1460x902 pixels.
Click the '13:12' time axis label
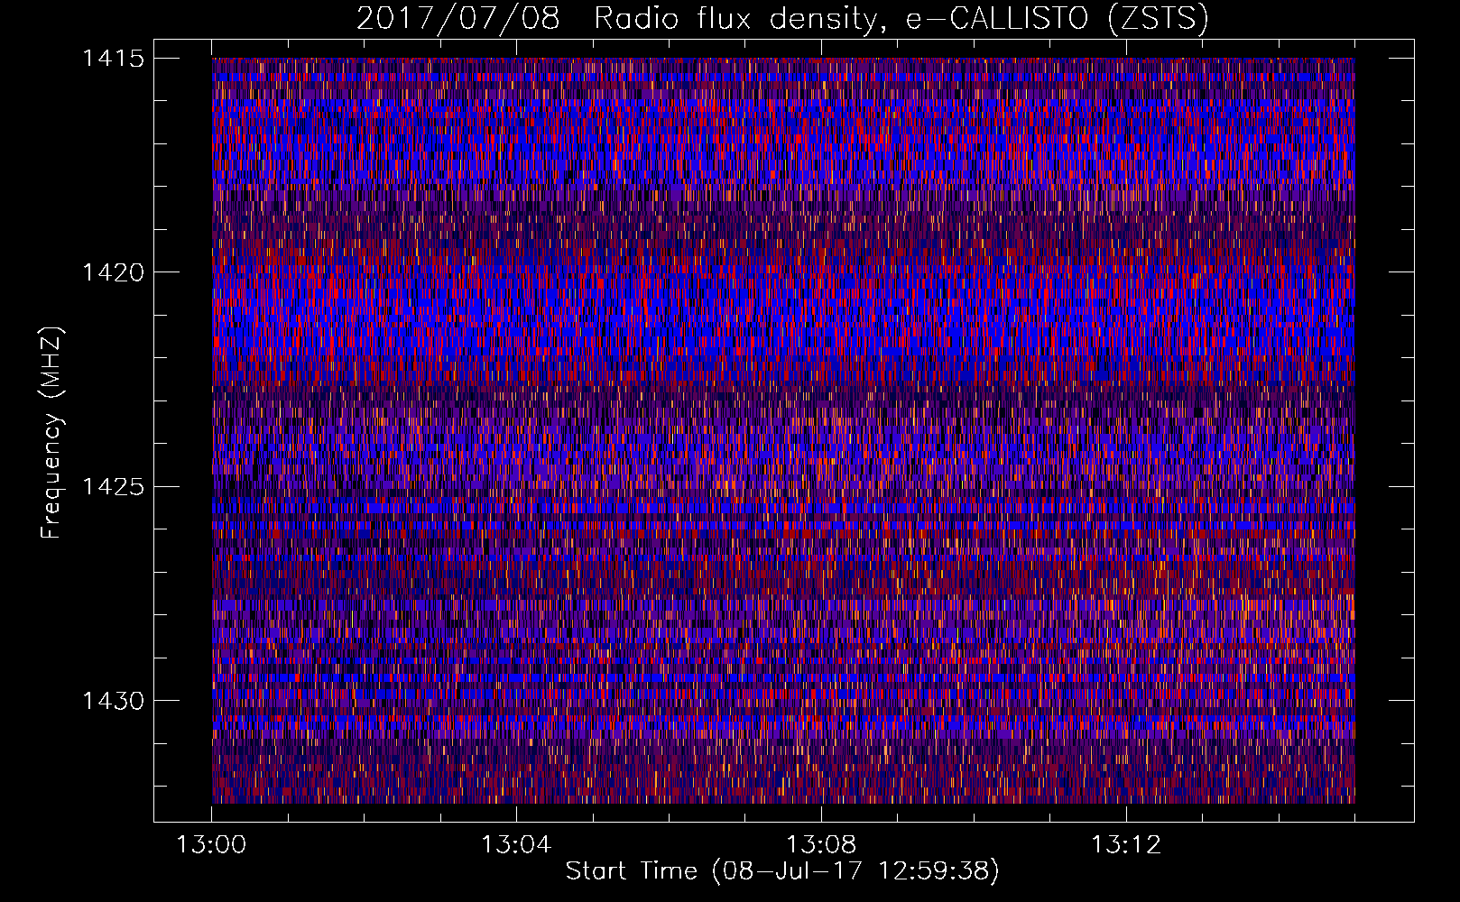pos(1126,845)
